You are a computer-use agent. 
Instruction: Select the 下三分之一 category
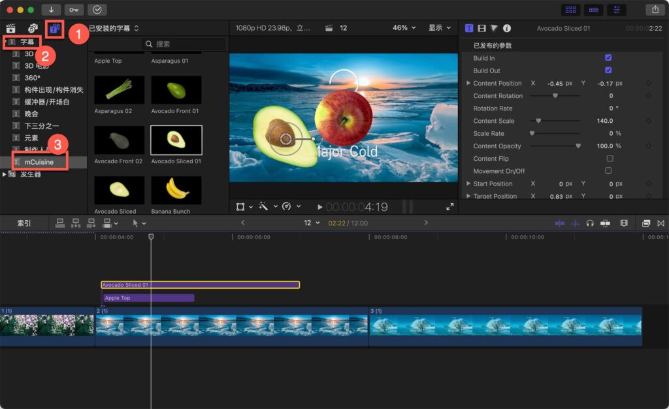(42, 126)
